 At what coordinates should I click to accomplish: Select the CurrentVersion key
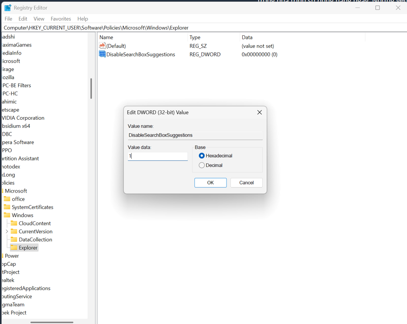[x=36, y=231]
